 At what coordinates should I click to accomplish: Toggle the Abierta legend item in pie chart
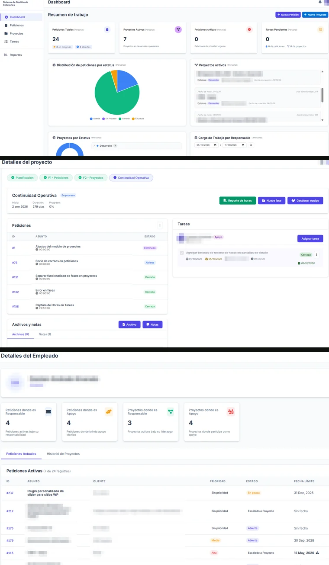[95, 119]
